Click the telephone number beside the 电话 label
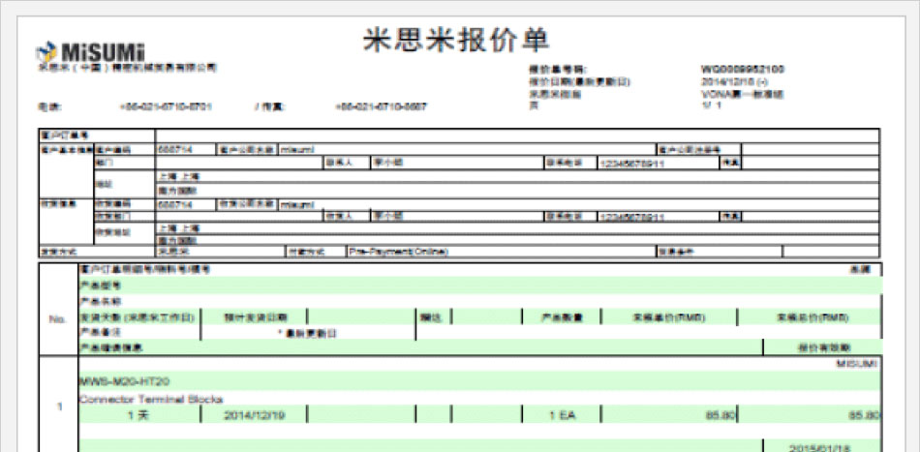The height and width of the screenshot is (452, 920). (x=165, y=106)
